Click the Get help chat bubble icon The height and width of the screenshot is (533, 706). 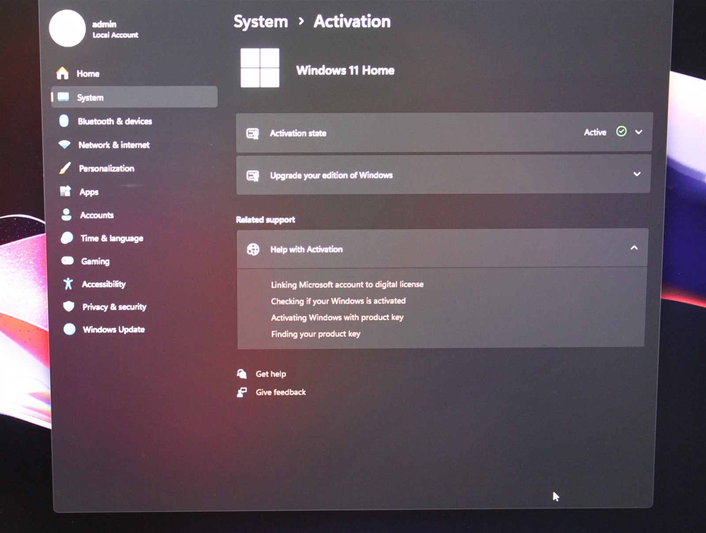click(242, 374)
